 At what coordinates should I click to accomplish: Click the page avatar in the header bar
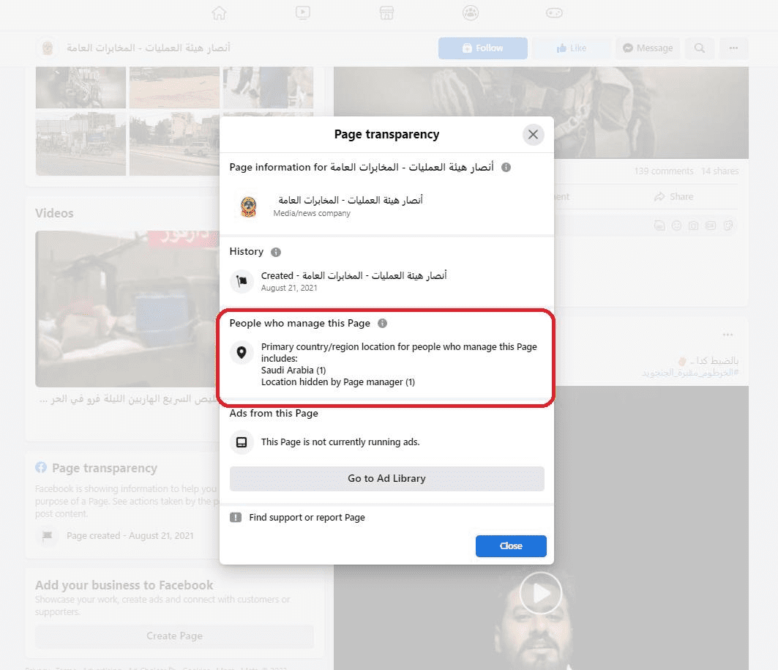click(47, 48)
